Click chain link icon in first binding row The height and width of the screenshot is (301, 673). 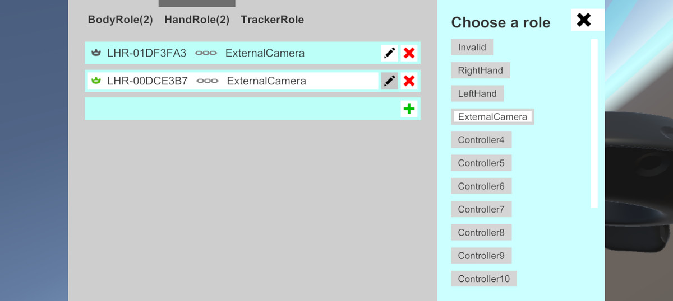[206, 53]
